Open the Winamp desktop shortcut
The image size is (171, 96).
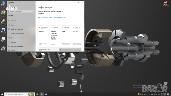click(3, 22)
